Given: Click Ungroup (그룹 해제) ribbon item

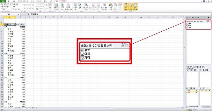Looking at the screenshot, I should (x=40, y=6).
